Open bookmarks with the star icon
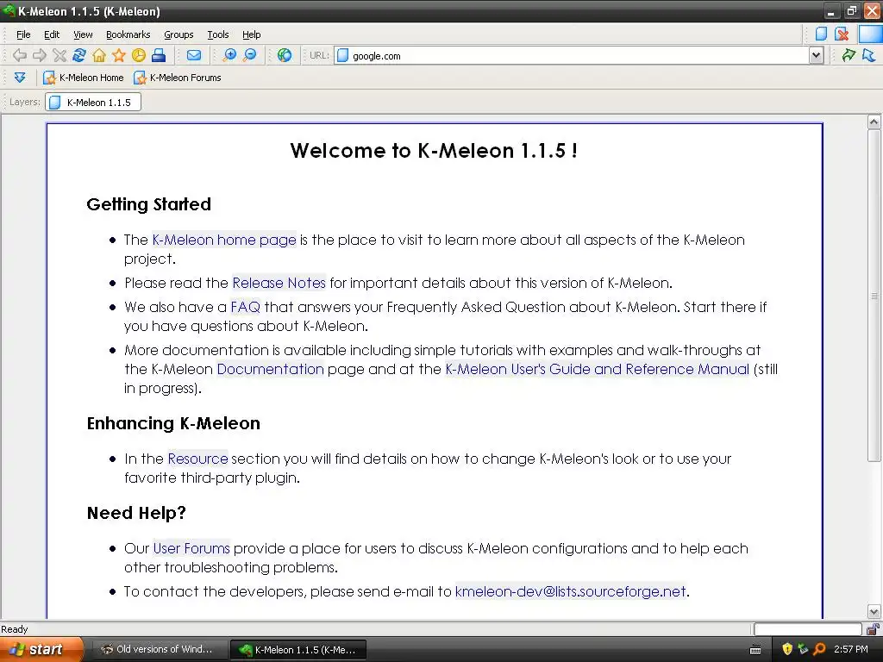 [119, 55]
